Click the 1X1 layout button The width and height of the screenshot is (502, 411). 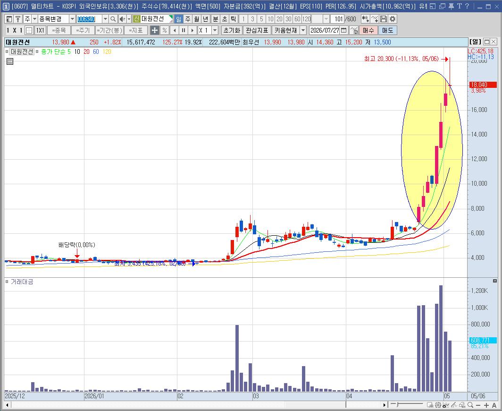[40, 30]
